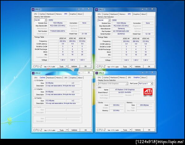Click OK button in Graphics window

(149, 130)
